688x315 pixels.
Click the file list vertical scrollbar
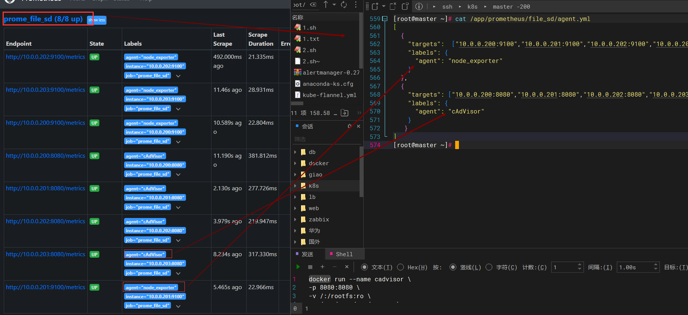[x=361, y=41]
